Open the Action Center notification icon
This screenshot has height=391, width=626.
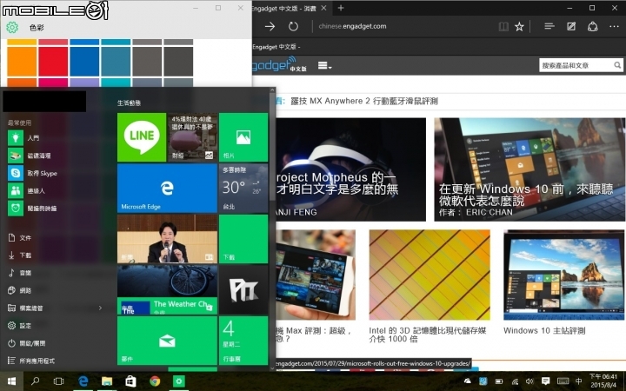click(545, 381)
